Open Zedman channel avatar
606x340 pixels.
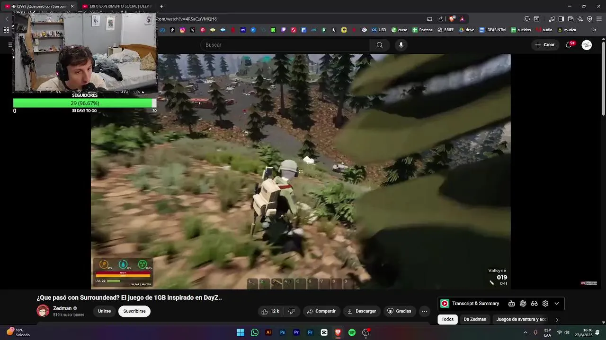43,311
